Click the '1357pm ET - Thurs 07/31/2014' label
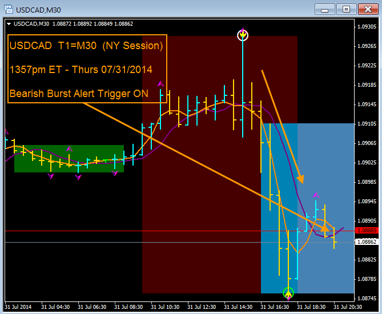The width and height of the screenshot is (382, 314). 81,70
